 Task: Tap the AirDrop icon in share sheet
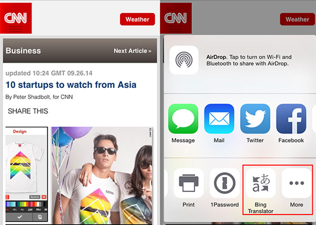(184, 60)
